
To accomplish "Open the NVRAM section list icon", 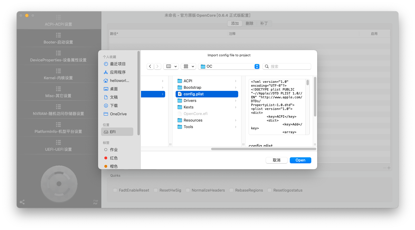I will click(58, 107).
